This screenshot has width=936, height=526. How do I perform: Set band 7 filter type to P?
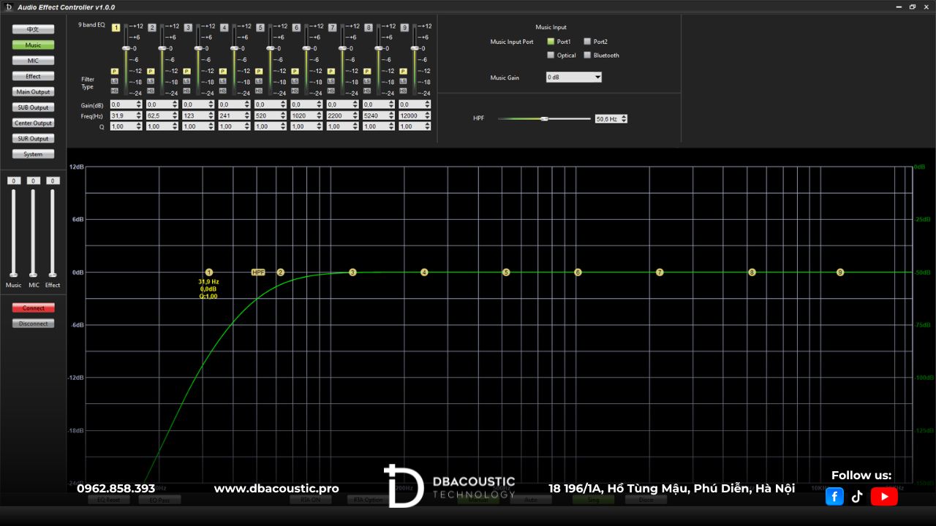point(331,72)
